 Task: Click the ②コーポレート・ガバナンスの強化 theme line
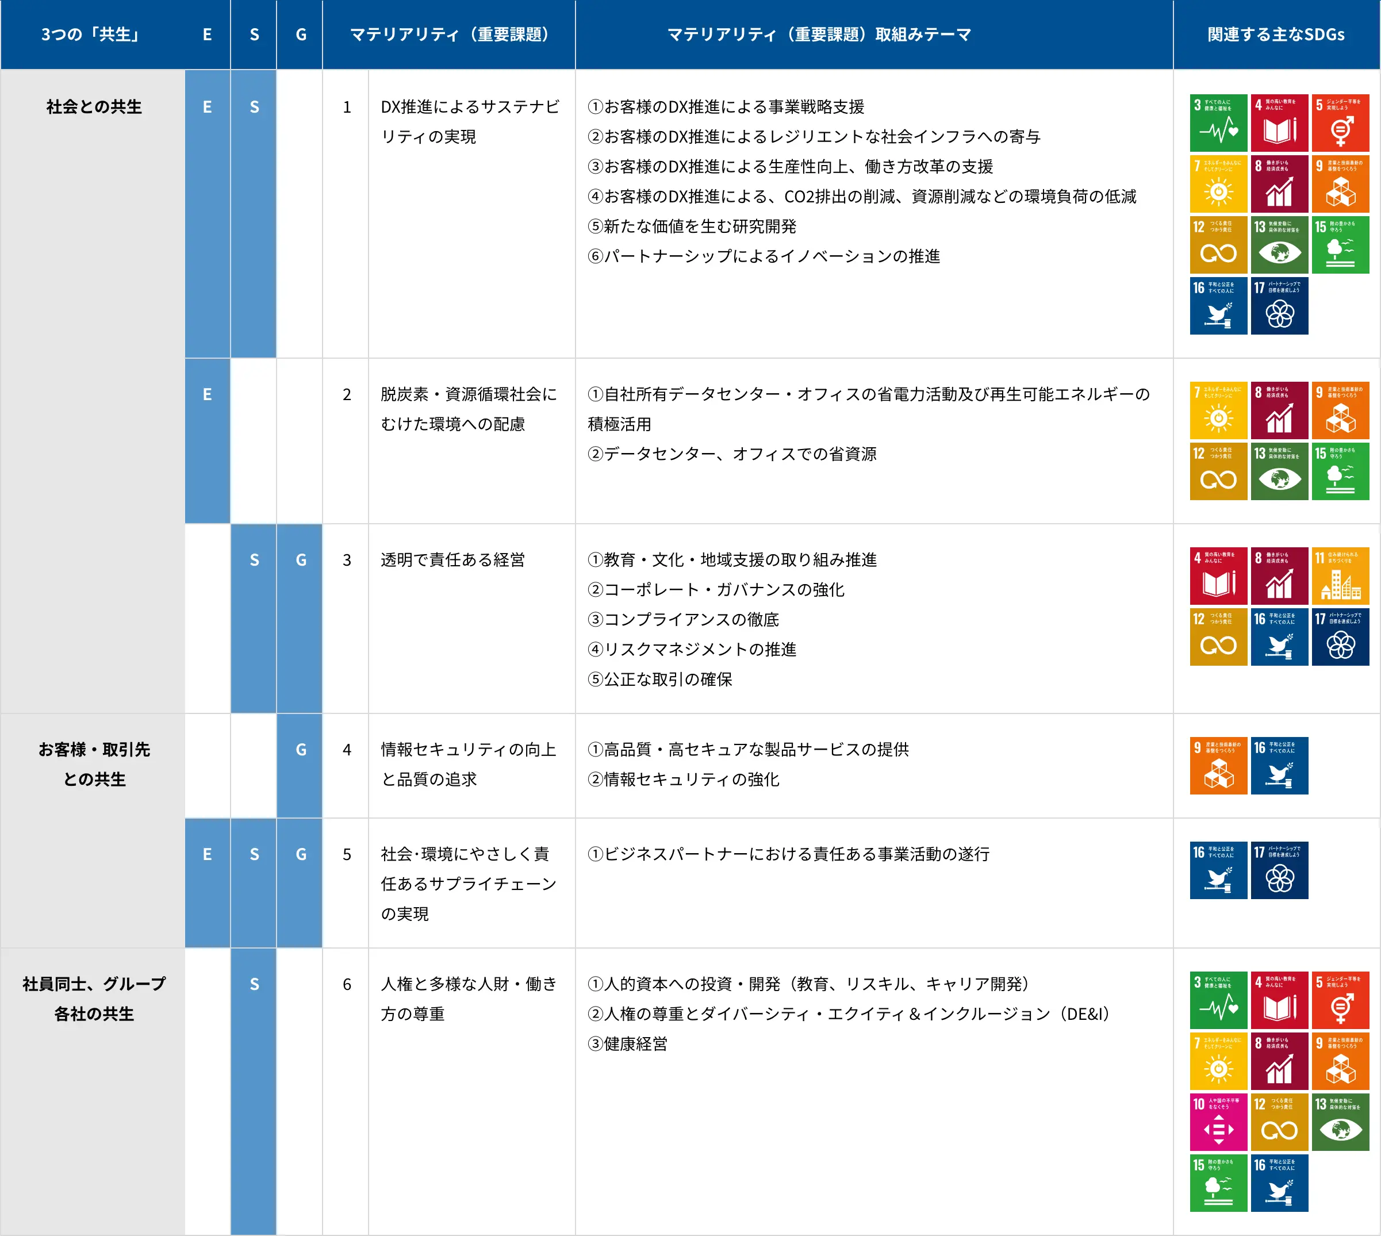[716, 589]
